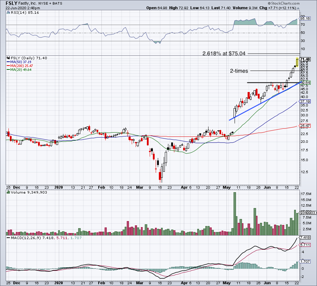Click the yellow-highlighted latest candlestick

click(297, 62)
